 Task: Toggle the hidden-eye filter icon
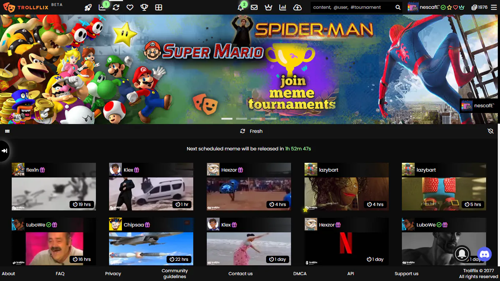coord(491,131)
